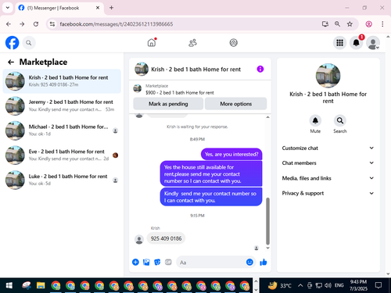391x293 pixels.
Task: Expand Customize chat section
Action: (328, 148)
